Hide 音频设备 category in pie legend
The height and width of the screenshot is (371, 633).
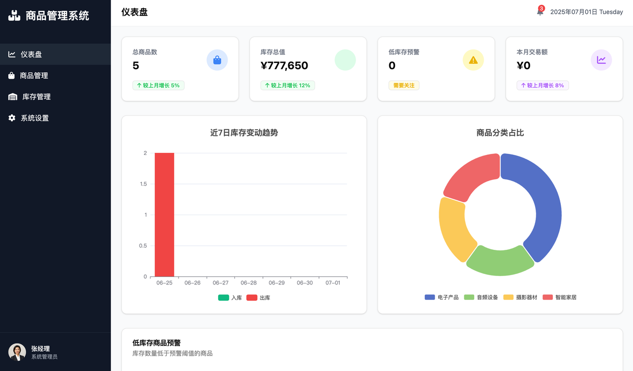click(x=481, y=297)
